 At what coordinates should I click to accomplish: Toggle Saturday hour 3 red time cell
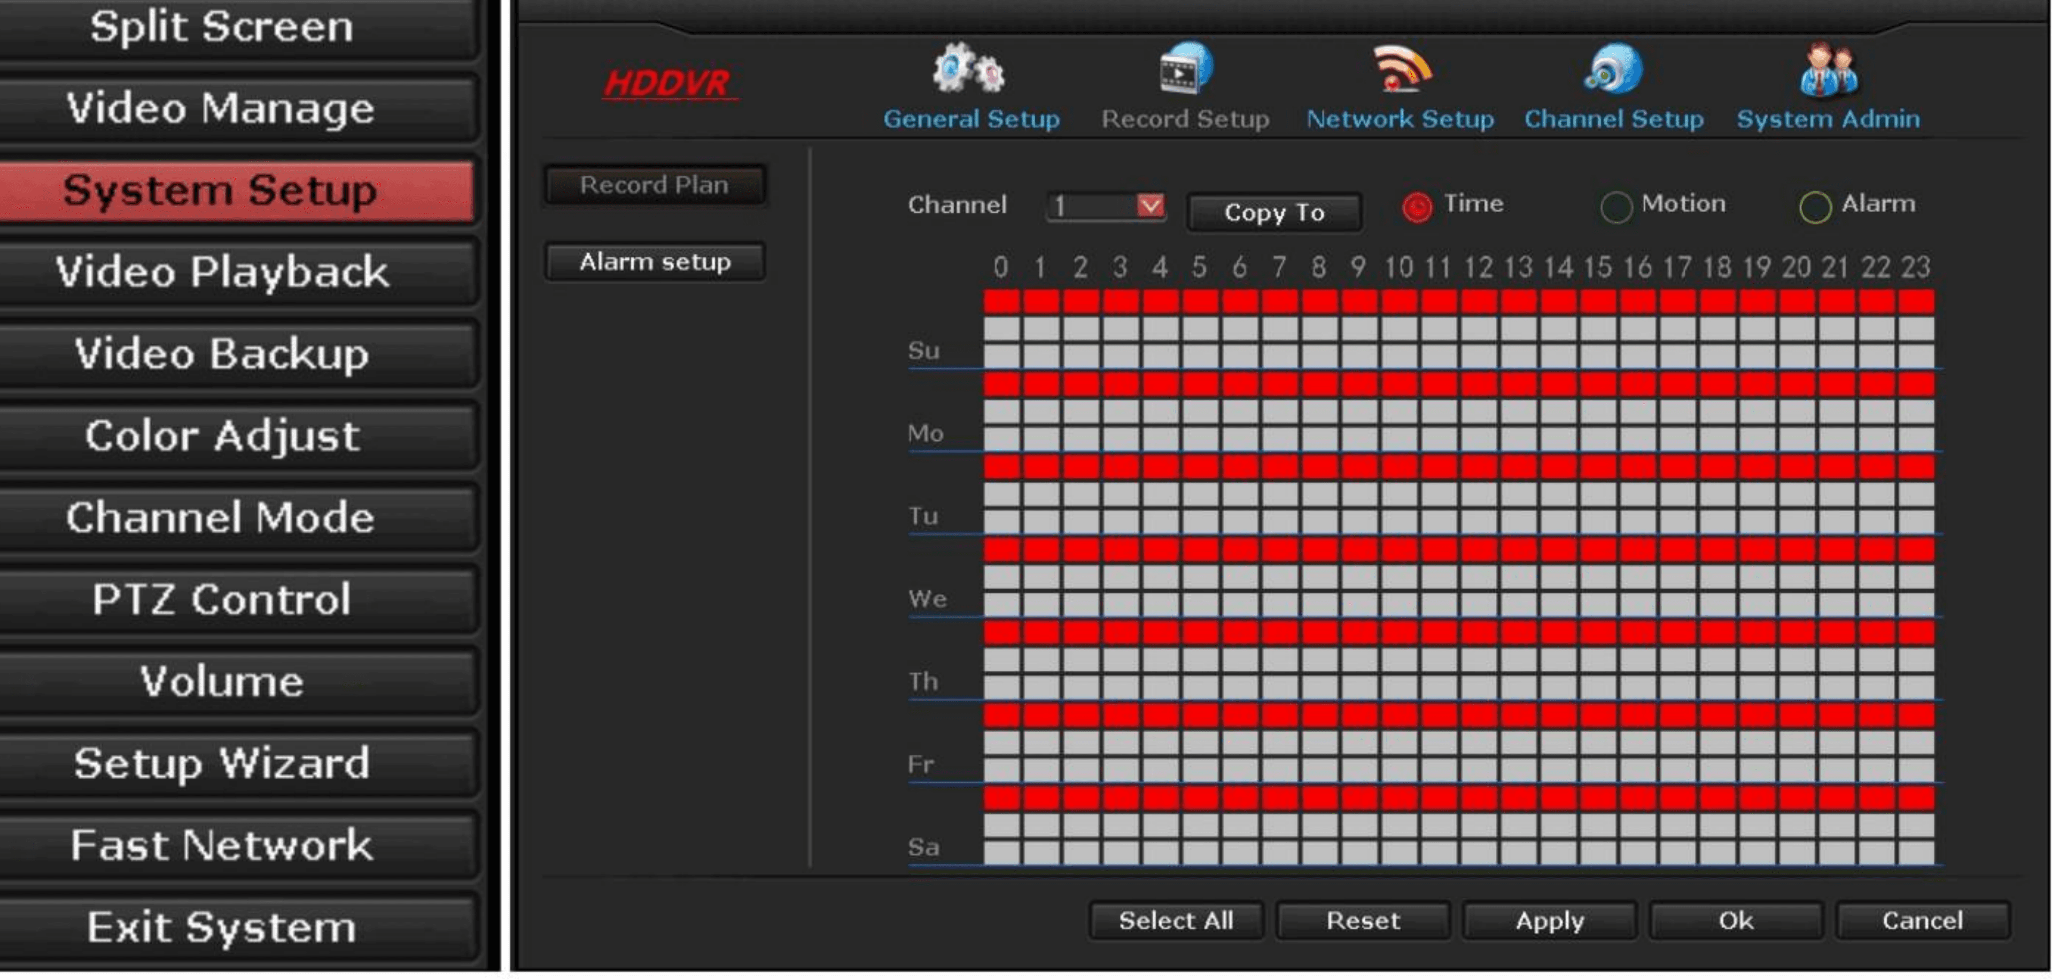click(1121, 798)
